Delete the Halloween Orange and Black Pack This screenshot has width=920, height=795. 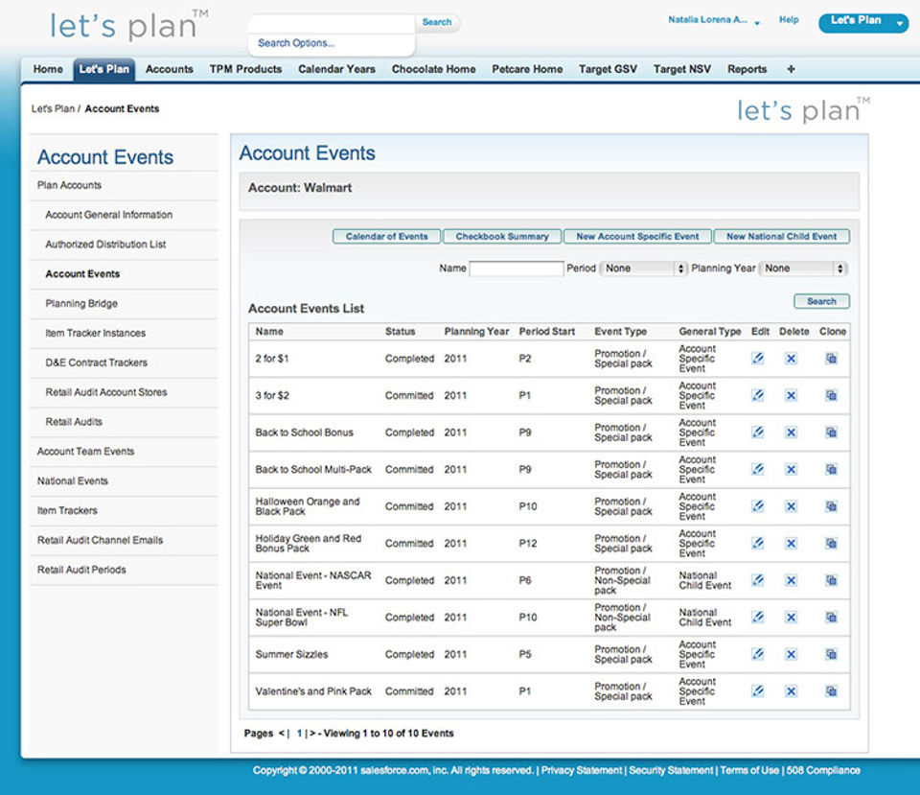click(791, 506)
